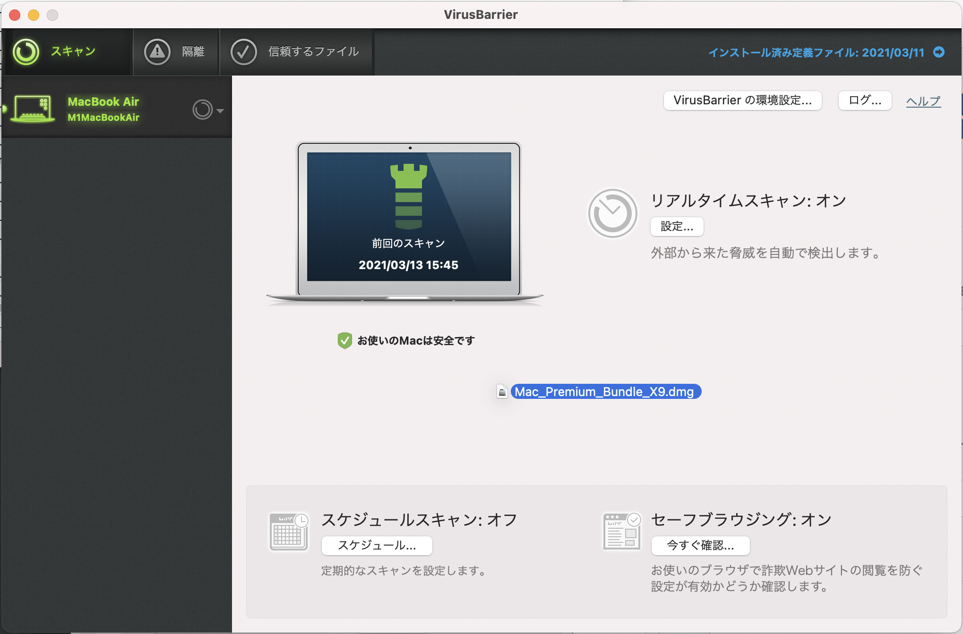The width and height of the screenshot is (963, 634).
Task: Click the quarantine warning triangle icon
Action: (x=157, y=51)
